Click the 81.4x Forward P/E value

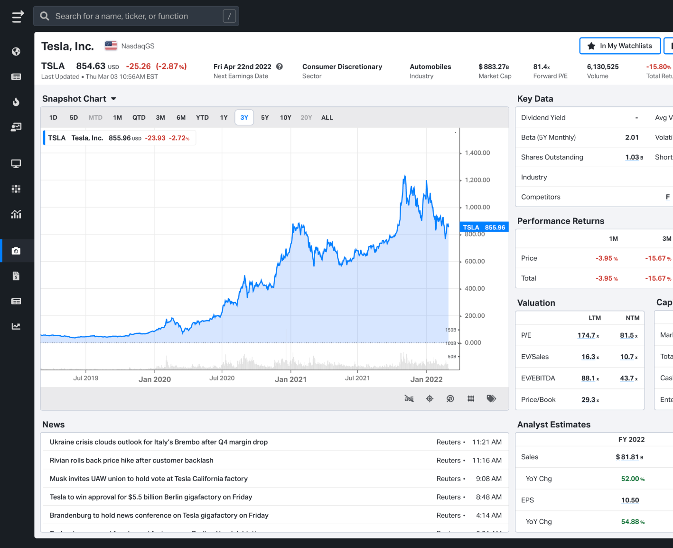click(x=542, y=66)
